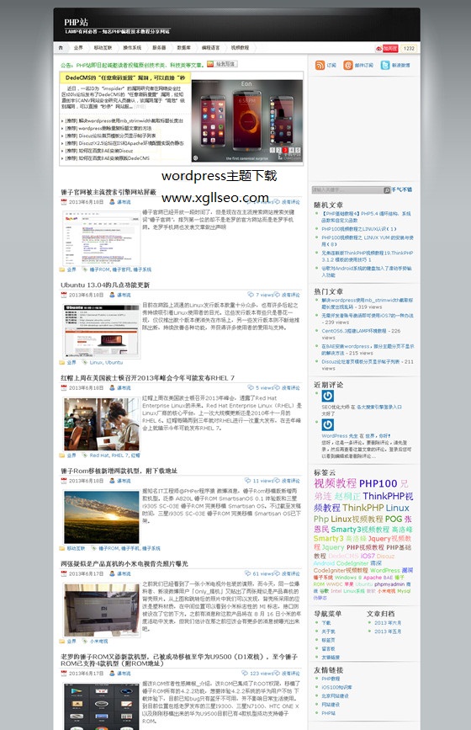Open 北京网站建设 friendly link
This screenshot has height=730, width=471.
[x=335, y=695]
